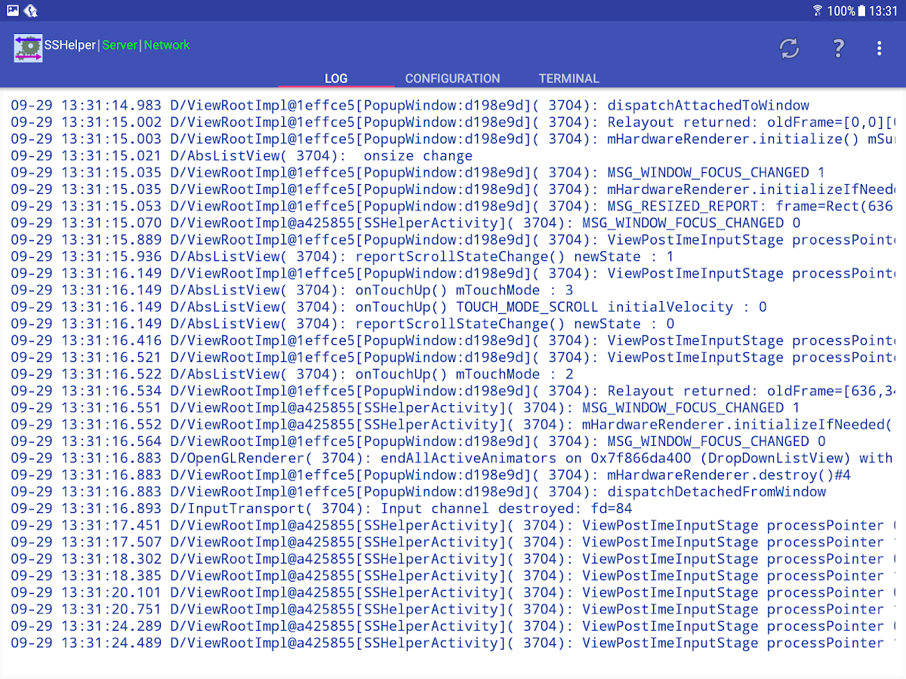Open the TERMINAL tab
This screenshot has width=906, height=679.
(569, 78)
